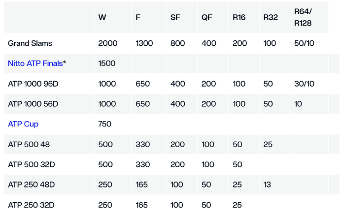The width and height of the screenshot is (340, 215).
Task: Click the R32 column header
Action: [x=271, y=17]
